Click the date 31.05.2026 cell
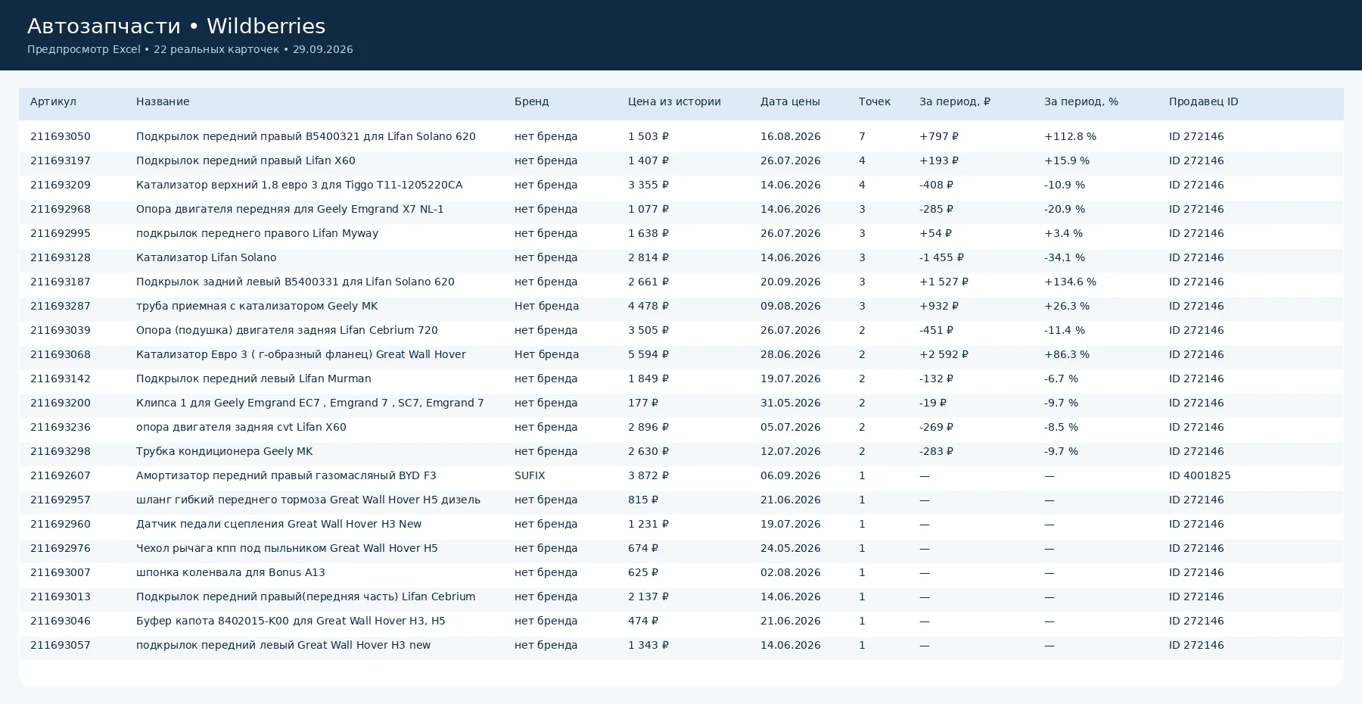1362x704 pixels. coord(790,403)
